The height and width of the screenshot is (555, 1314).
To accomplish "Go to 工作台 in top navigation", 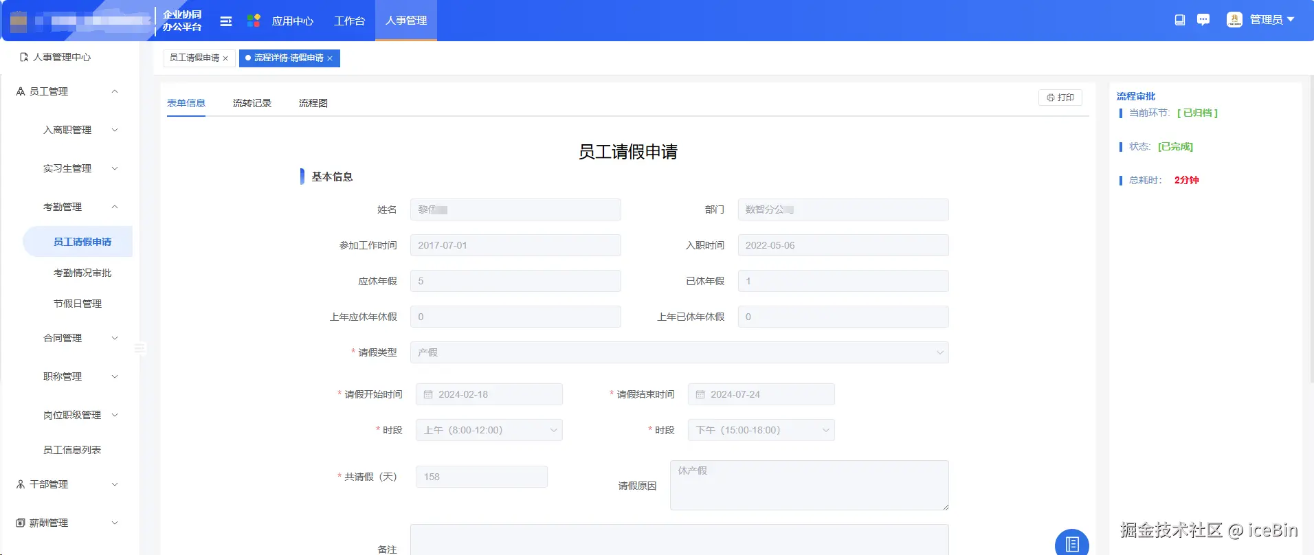I will click(x=349, y=21).
